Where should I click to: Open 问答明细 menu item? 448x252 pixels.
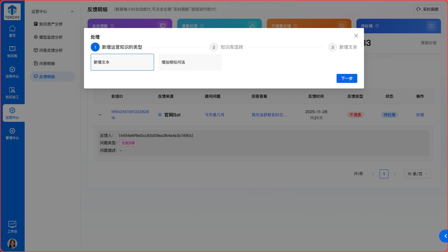(47, 64)
